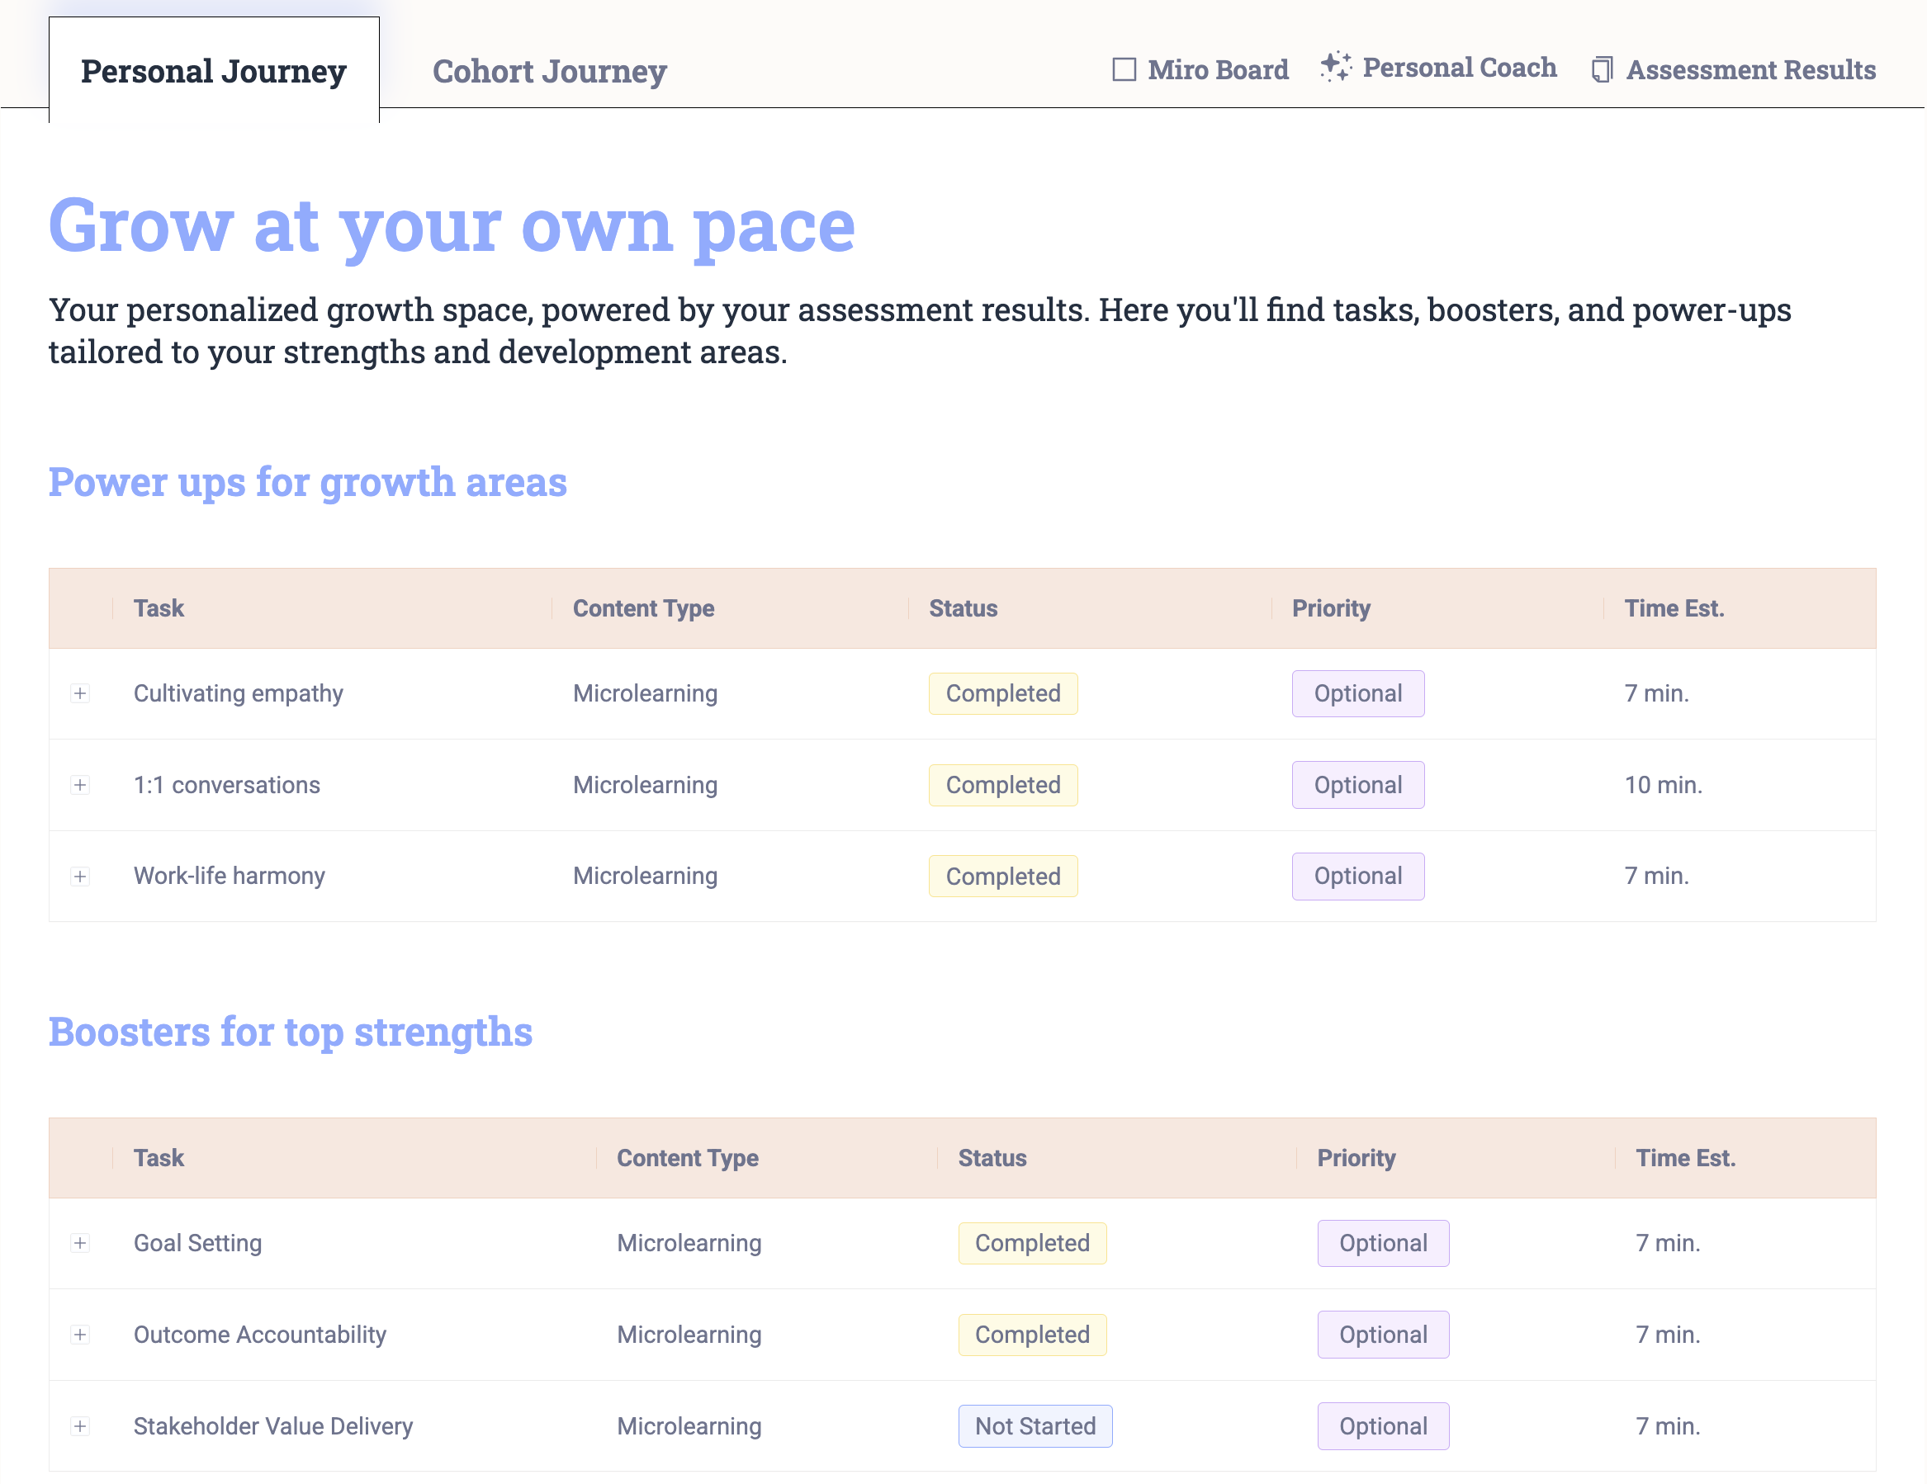The height and width of the screenshot is (1484, 1927).
Task: Expand the Goal Setting row
Action: (x=80, y=1243)
